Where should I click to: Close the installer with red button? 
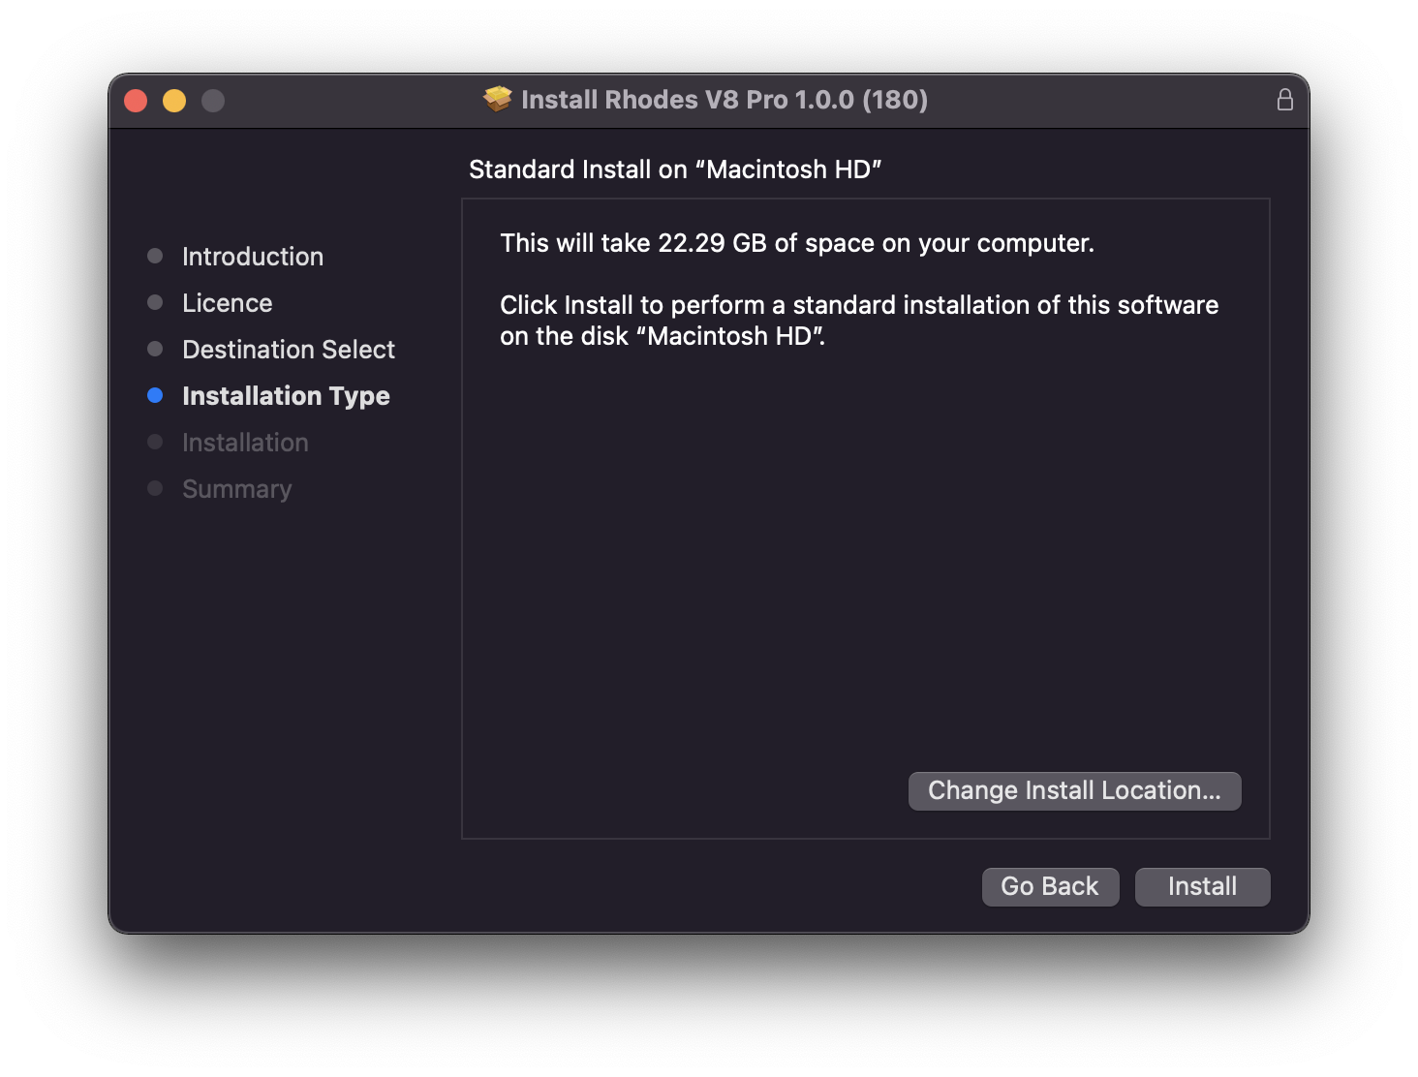(x=136, y=101)
